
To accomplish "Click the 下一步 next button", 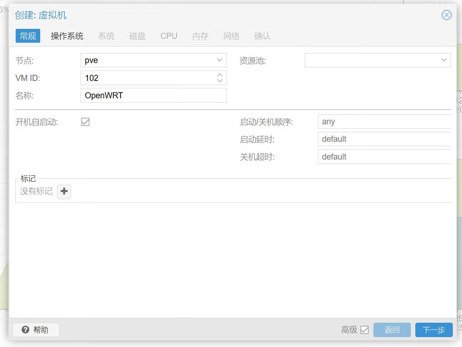I will tap(434, 330).
